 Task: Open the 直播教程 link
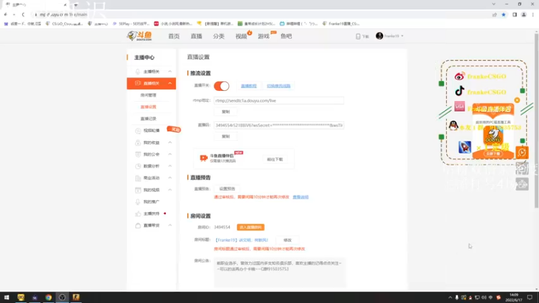tap(249, 86)
